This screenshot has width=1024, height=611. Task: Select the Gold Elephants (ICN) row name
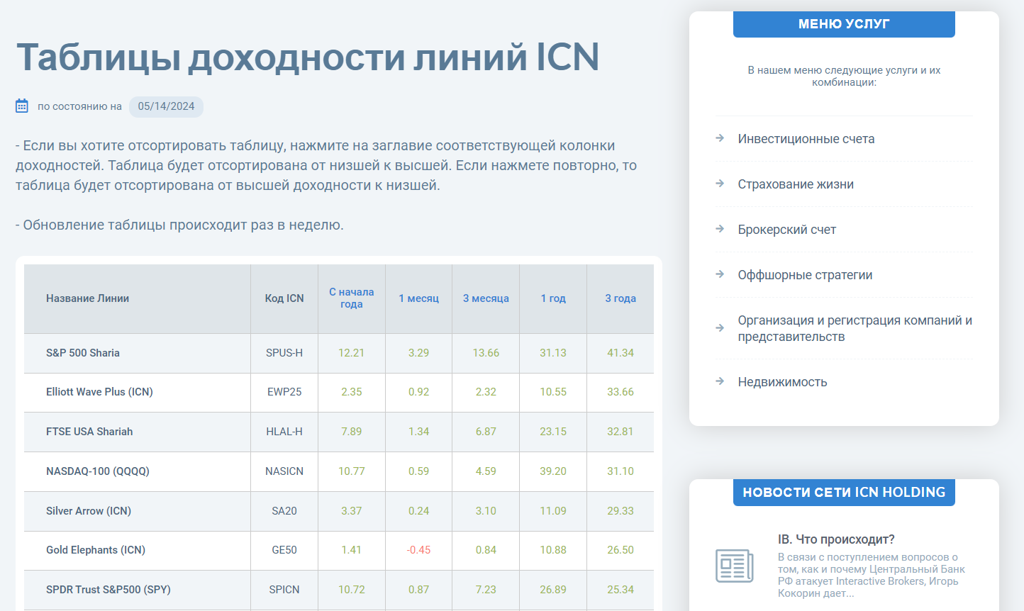click(96, 550)
